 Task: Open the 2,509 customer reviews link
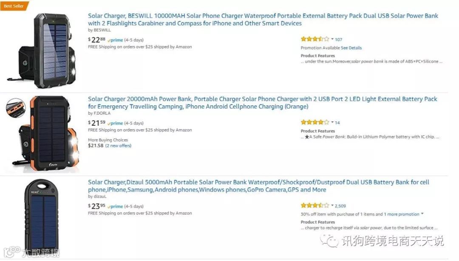coord(340,206)
